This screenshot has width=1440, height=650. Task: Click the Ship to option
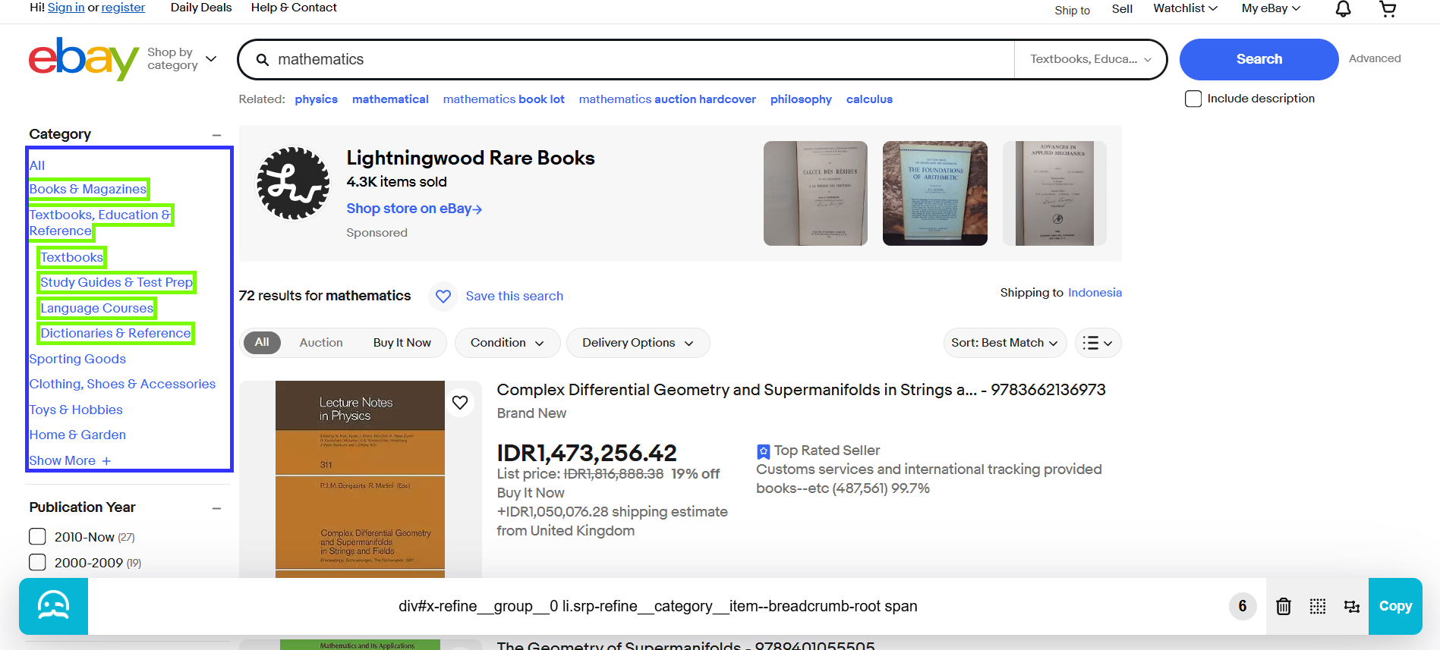click(x=1072, y=10)
